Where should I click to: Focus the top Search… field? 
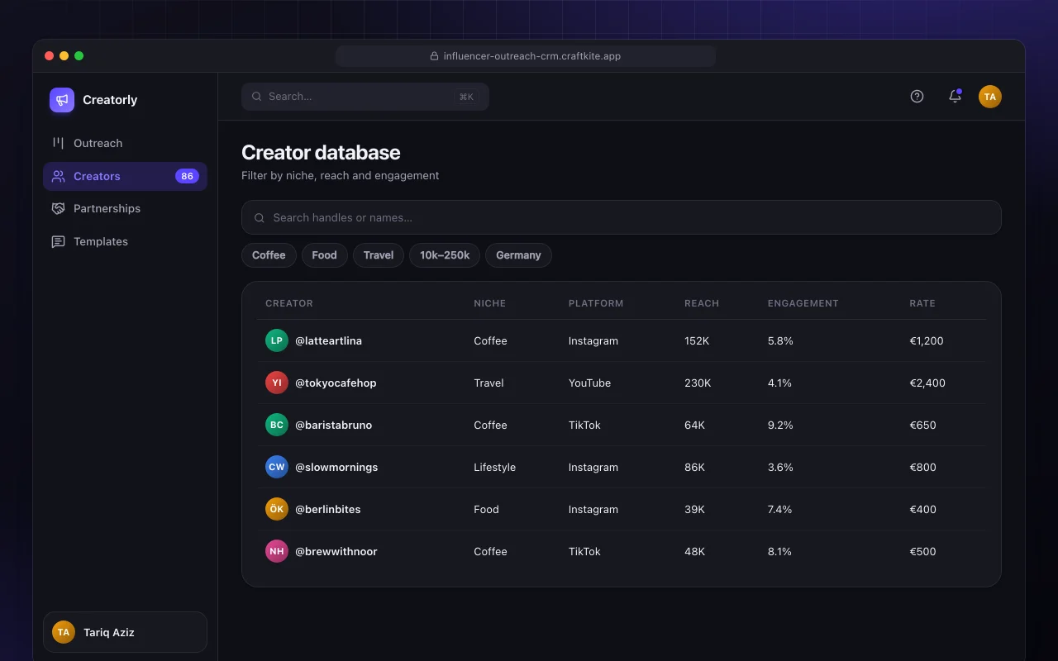coord(365,97)
